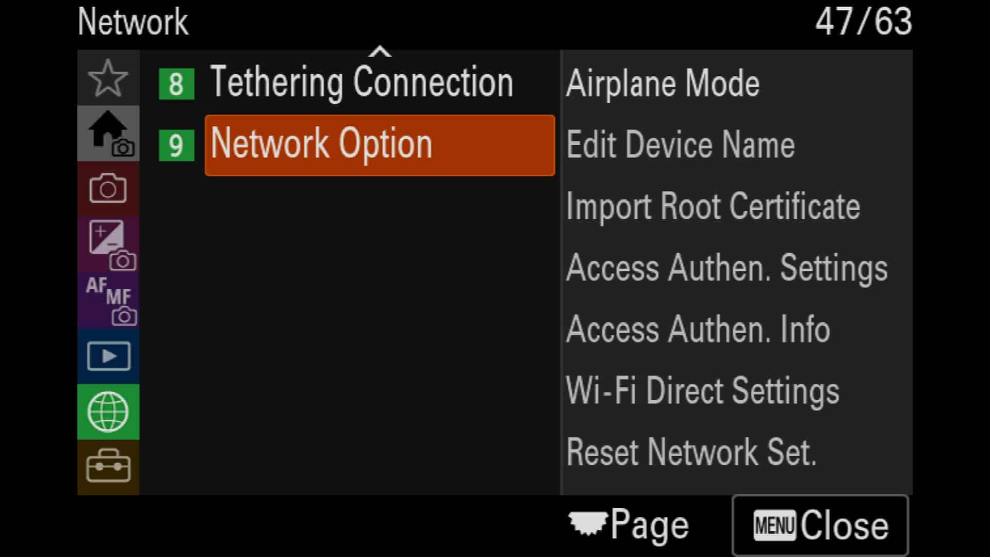
Task: Select the AF/MF focus tab icon
Action: click(x=108, y=301)
